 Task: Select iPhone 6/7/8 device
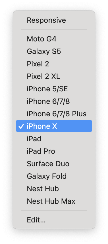click(x=54, y=101)
